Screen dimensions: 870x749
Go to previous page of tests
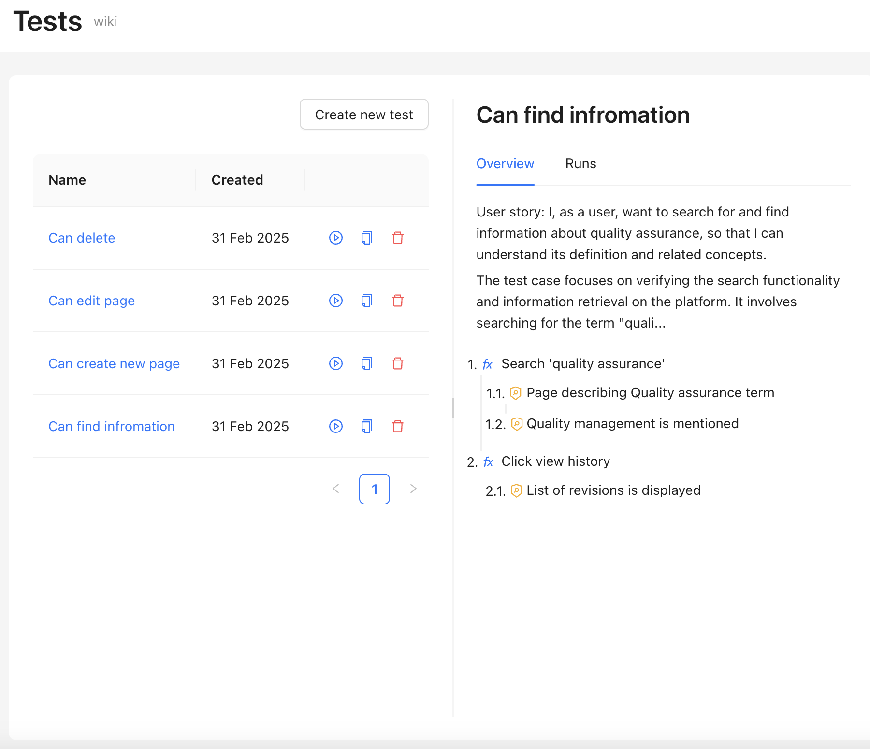(x=336, y=489)
